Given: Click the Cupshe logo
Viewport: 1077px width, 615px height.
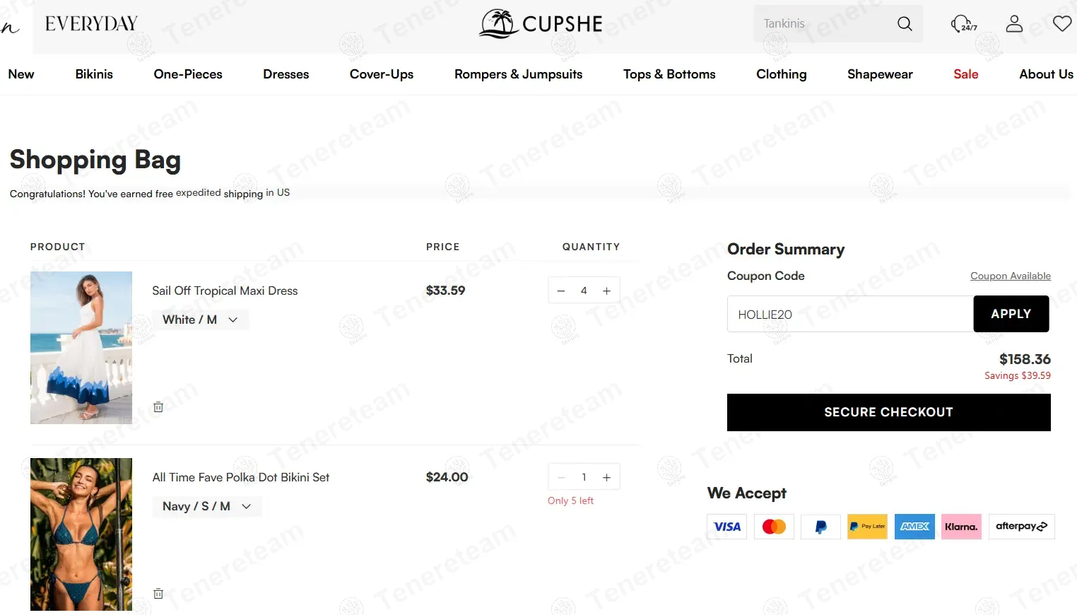Looking at the screenshot, I should click(541, 24).
